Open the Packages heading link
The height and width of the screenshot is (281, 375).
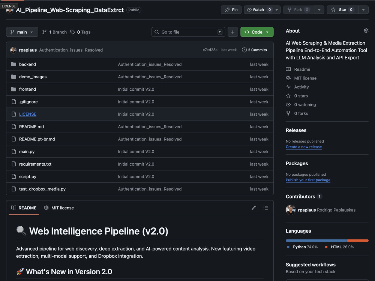click(297, 163)
